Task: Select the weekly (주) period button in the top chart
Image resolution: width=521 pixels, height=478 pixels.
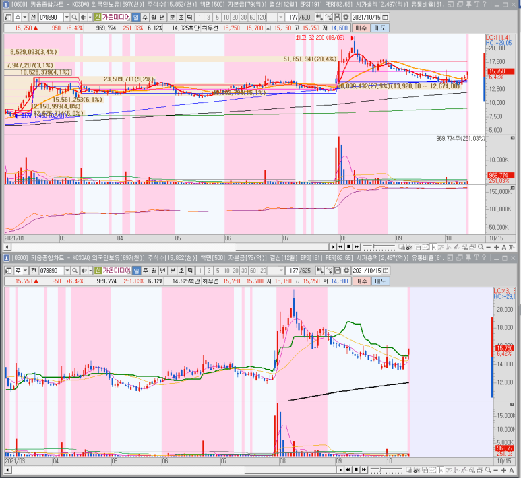Action: [144, 18]
